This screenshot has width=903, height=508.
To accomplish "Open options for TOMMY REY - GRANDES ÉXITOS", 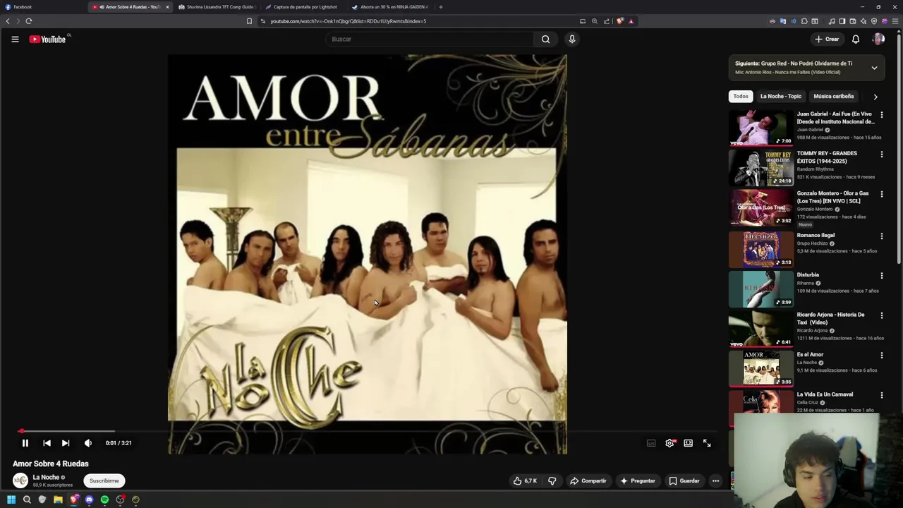I will pyautogui.click(x=881, y=154).
